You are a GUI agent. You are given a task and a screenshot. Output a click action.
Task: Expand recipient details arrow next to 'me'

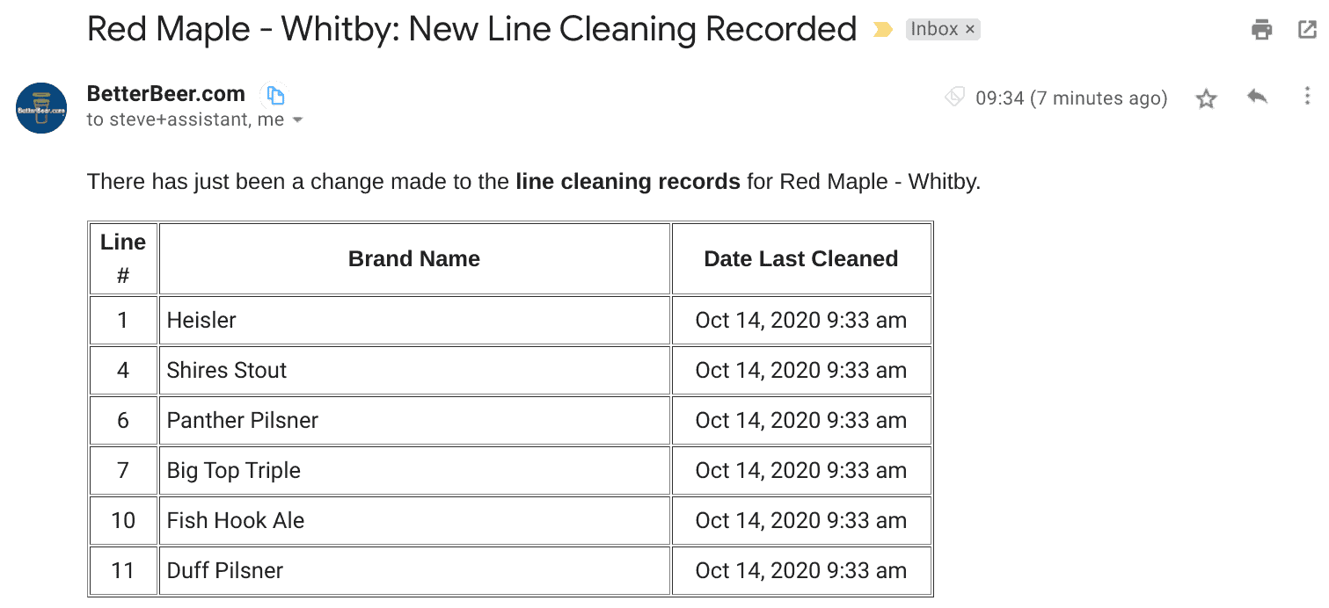[297, 120]
